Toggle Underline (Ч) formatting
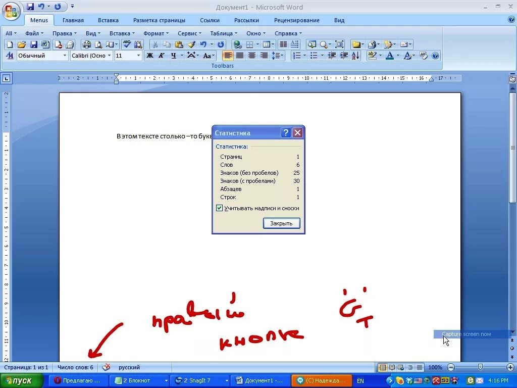Image resolution: width=517 pixels, height=388 pixels. click(174, 56)
